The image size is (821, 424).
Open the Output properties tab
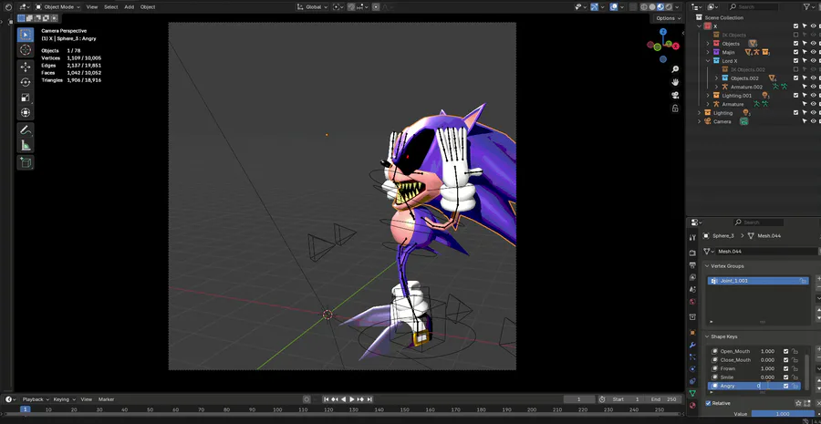click(692, 264)
